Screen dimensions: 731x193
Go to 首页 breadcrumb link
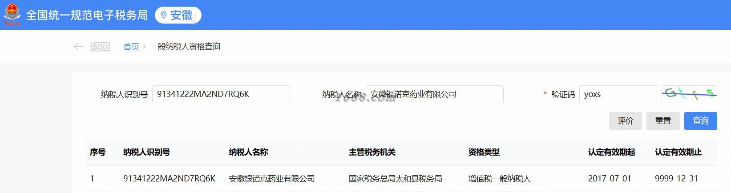click(131, 47)
